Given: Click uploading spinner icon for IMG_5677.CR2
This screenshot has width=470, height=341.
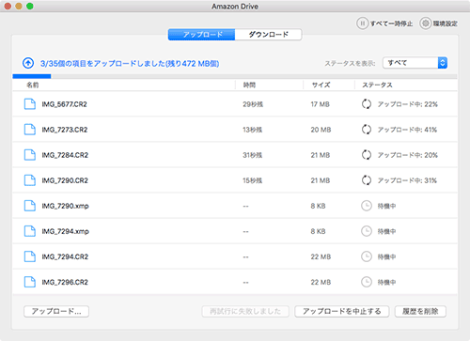Looking at the screenshot, I should tap(367, 104).
